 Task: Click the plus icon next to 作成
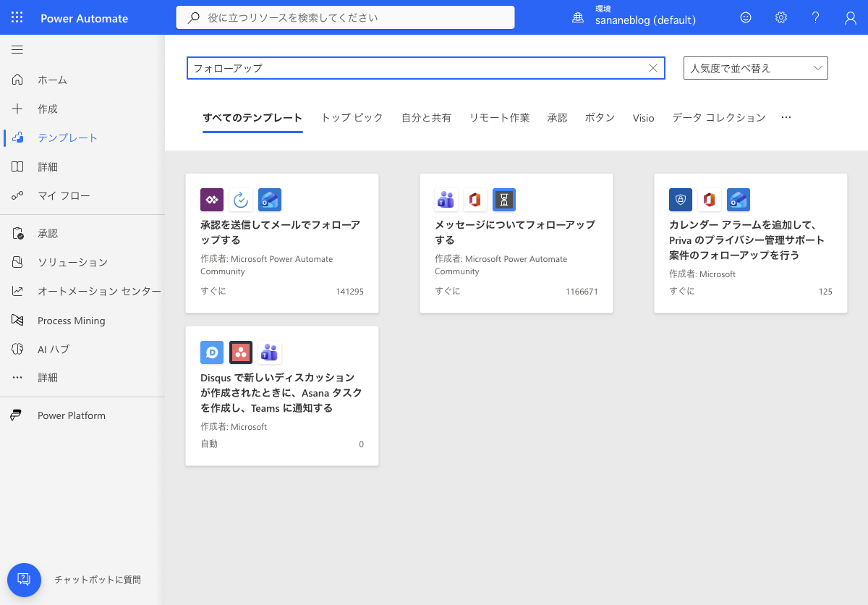tap(18, 109)
